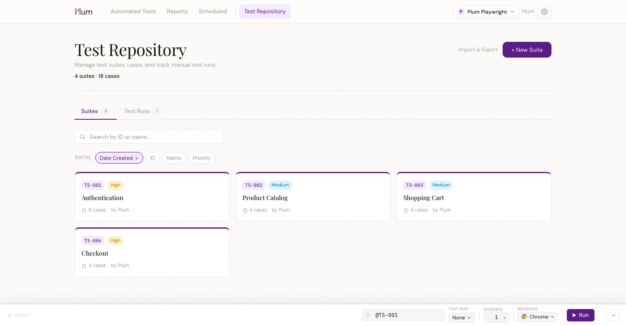Click the Medium badge on Shopping Cart
The width and height of the screenshot is (626, 326).
point(441,185)
